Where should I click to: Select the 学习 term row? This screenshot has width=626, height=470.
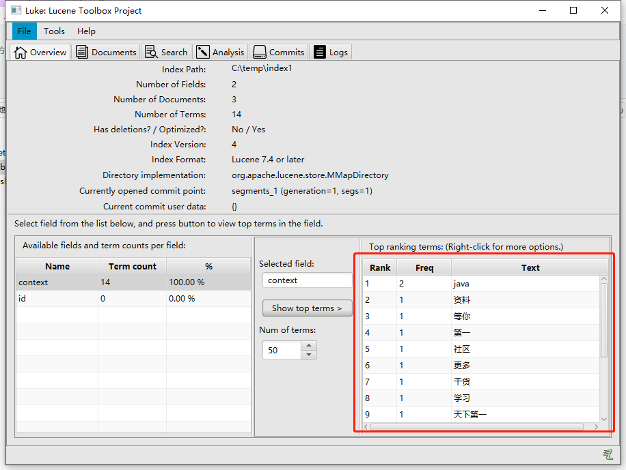coord(481,398)
